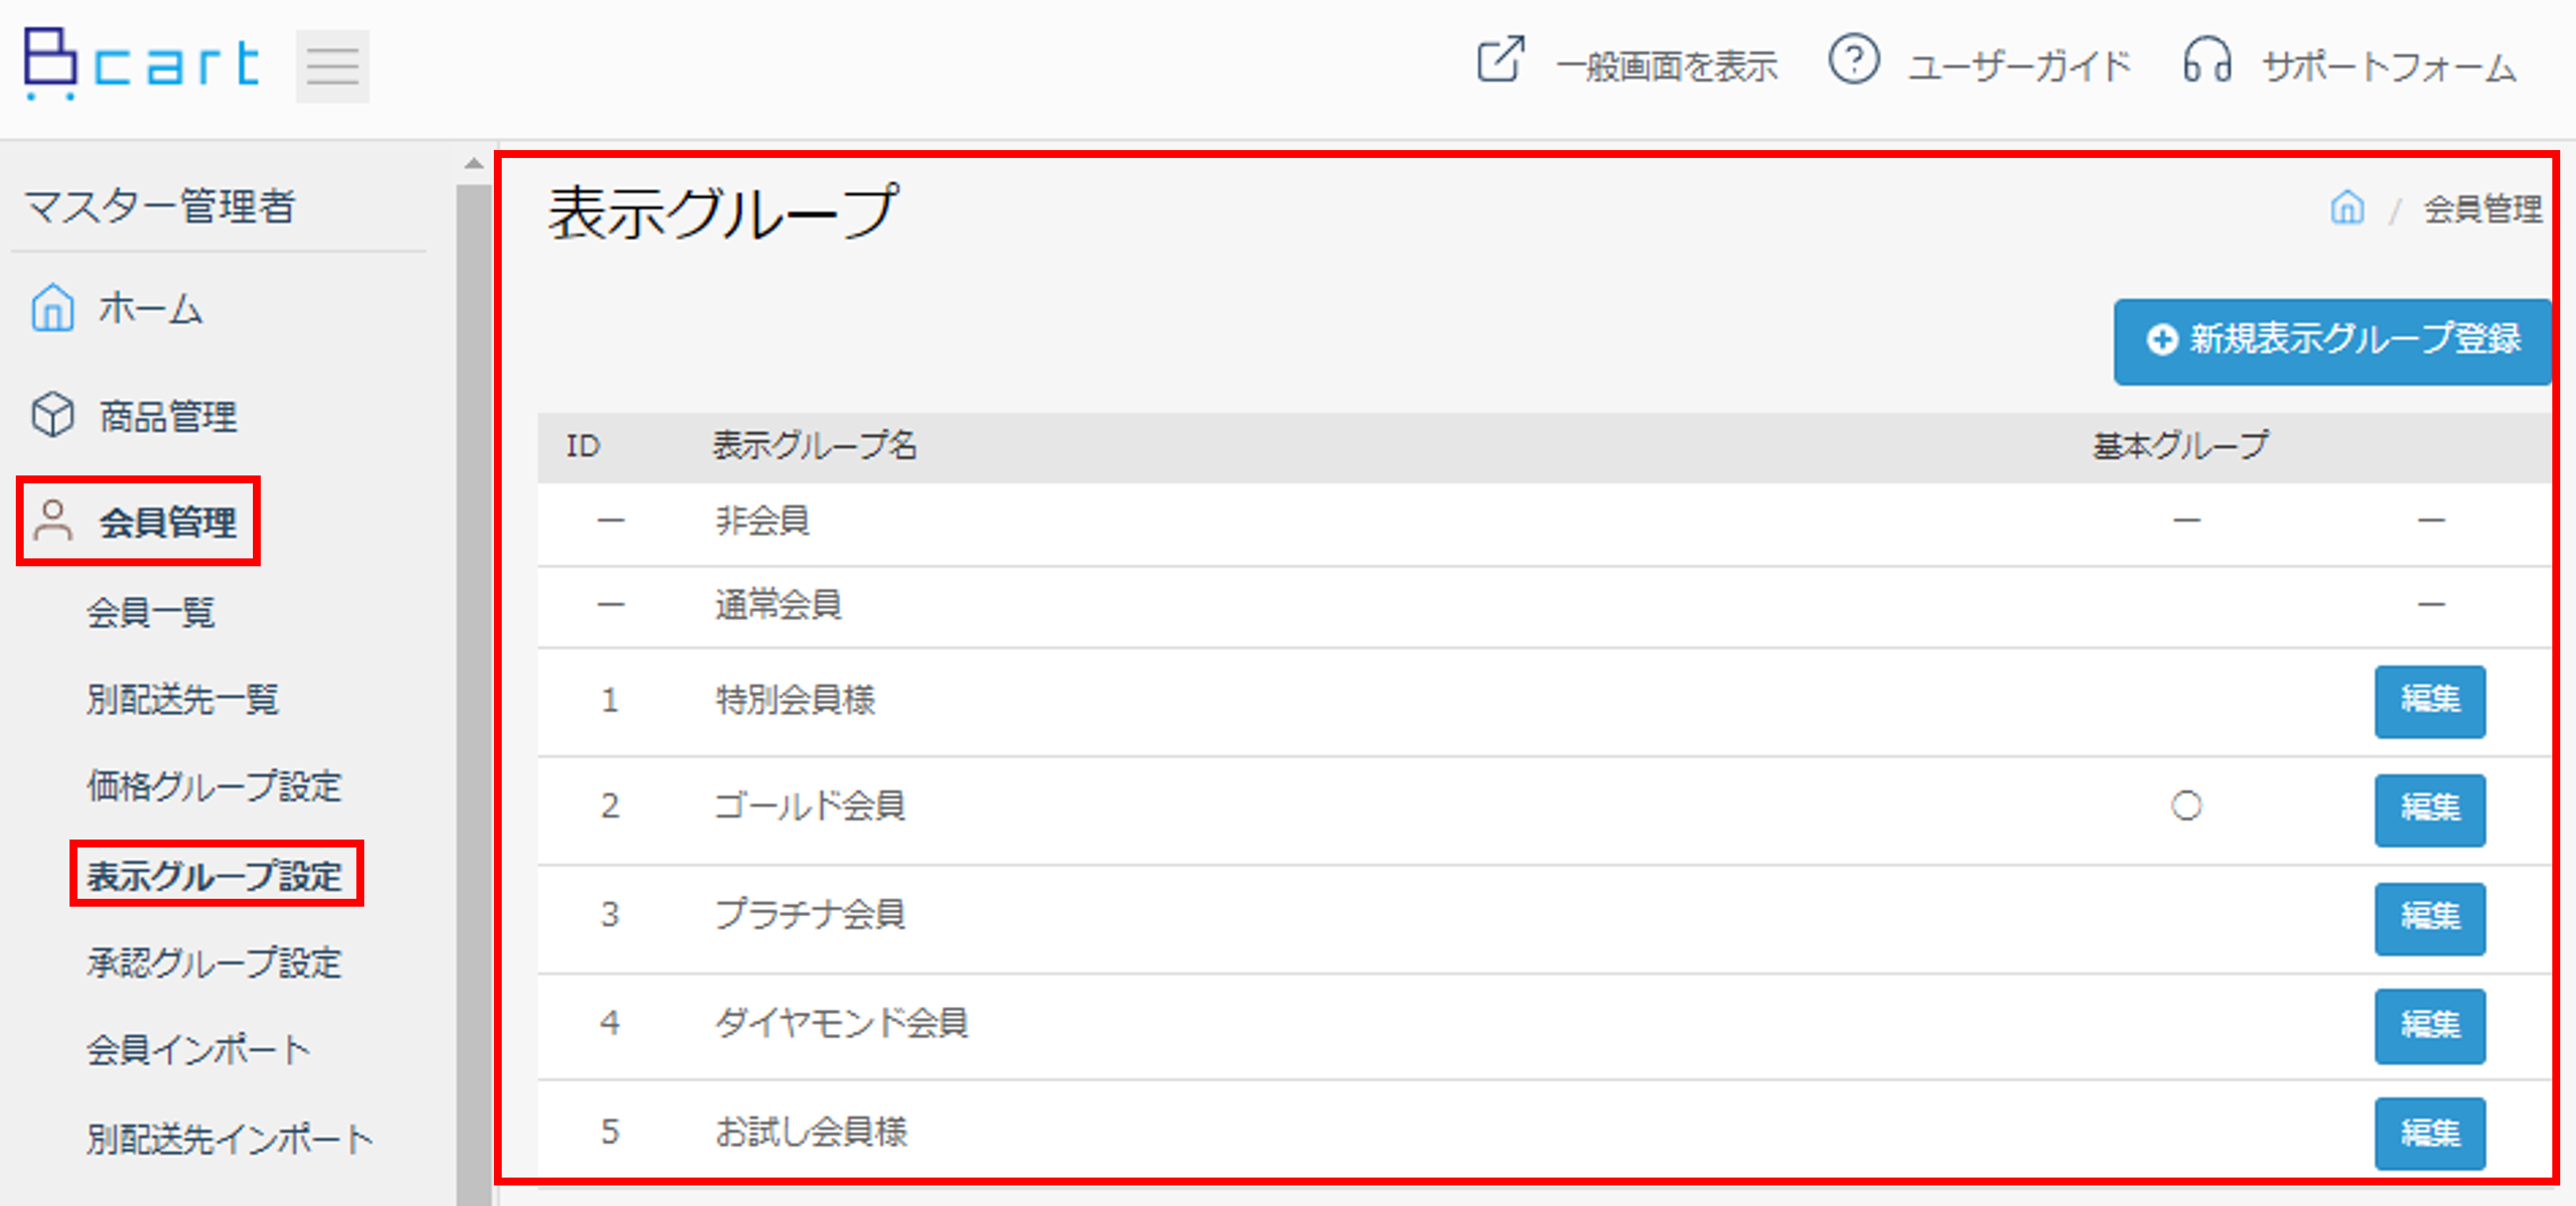Toggle the hamburger menu button
Screen dimensions: 2576x1206
click(x=332, y=66)
